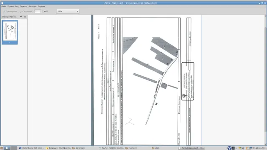The height and width of the screenshot is (150, 267).
Task: Select the page 1 thumbnail
Action: tap(10, 32)
